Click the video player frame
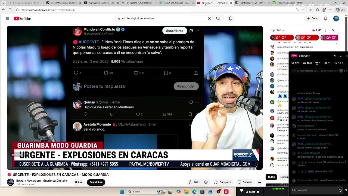 point(135,98)
